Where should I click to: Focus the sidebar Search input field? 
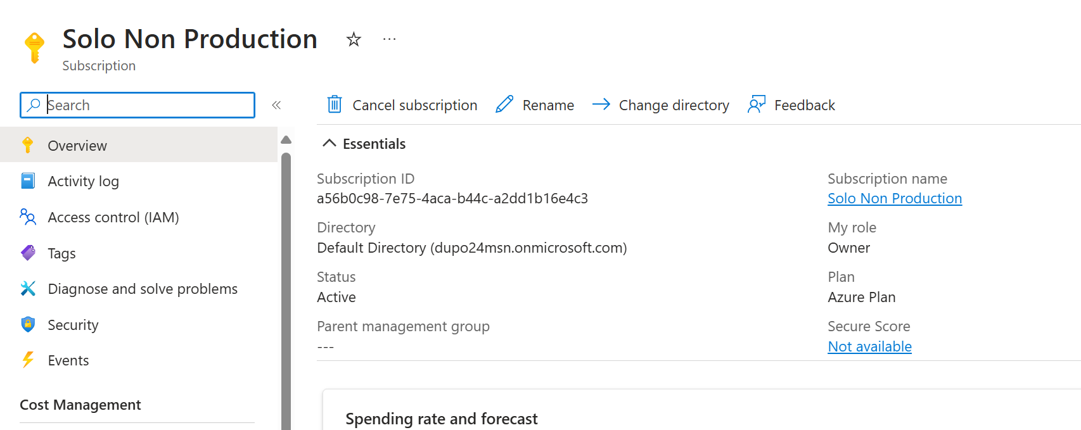click(138, 105)
